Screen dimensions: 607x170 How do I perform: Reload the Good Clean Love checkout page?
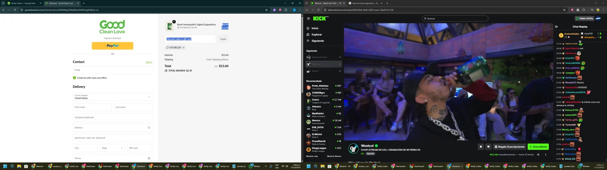coord(15,10)
